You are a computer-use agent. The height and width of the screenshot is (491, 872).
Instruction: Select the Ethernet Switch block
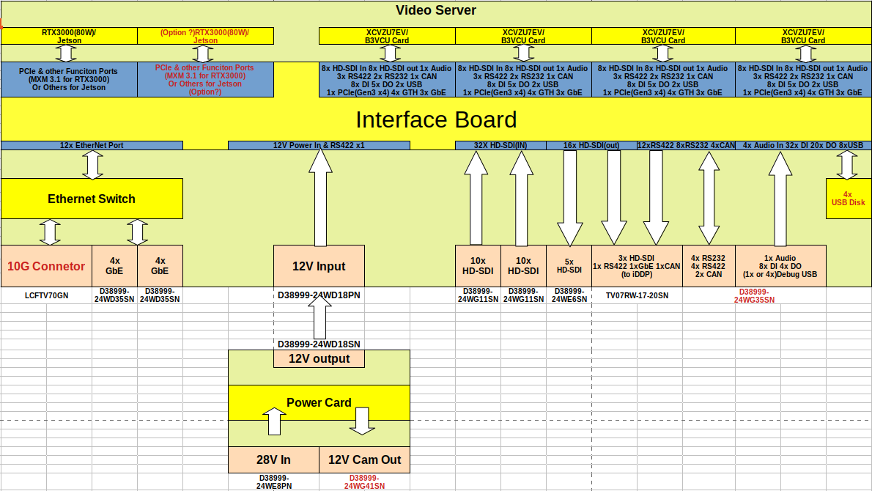point(92,199)
